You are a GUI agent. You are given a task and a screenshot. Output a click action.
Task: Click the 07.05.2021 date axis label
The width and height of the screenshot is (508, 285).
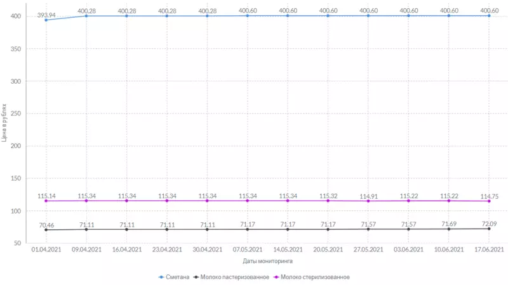[248, 250]
